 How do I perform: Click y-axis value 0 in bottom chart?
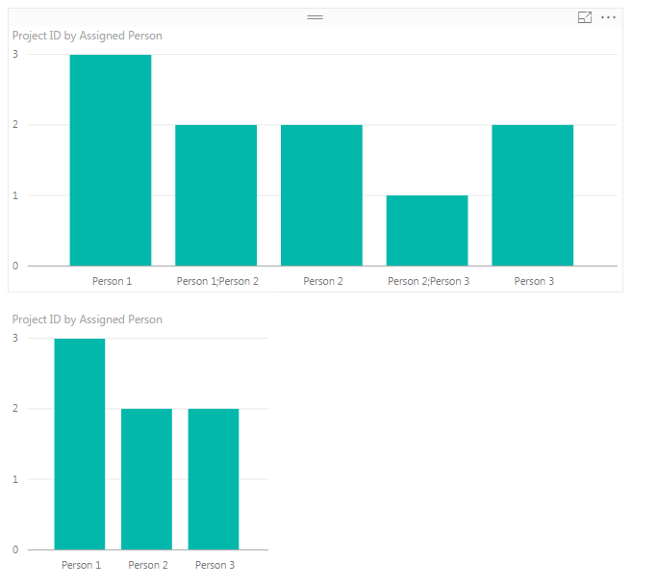[x=15, y=549]
